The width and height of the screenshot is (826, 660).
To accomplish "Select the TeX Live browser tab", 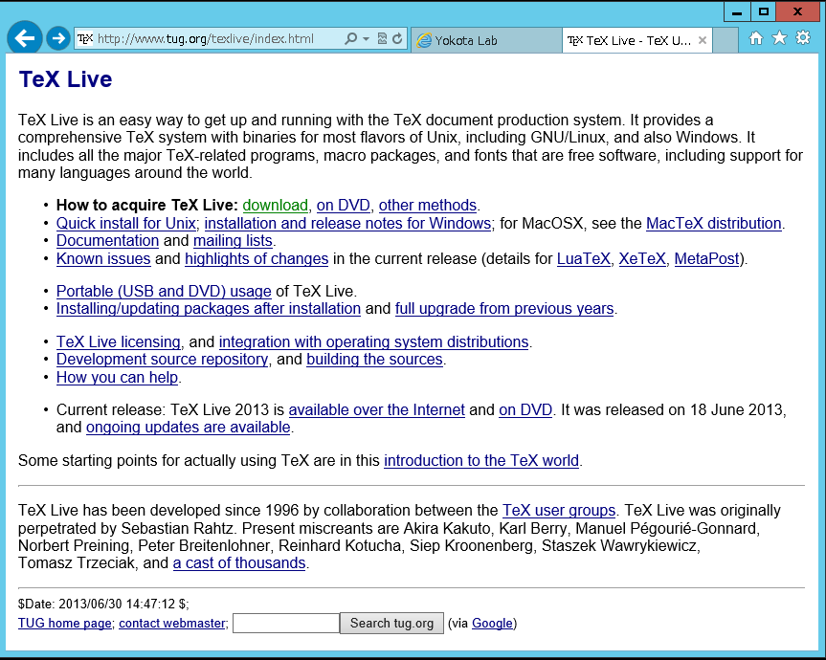I will pos(627,40).
